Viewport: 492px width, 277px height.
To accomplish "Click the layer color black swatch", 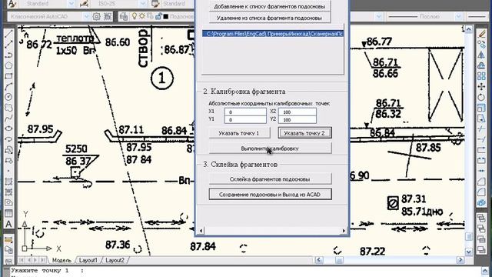I will pyautogui.click(x=166, y=16).
